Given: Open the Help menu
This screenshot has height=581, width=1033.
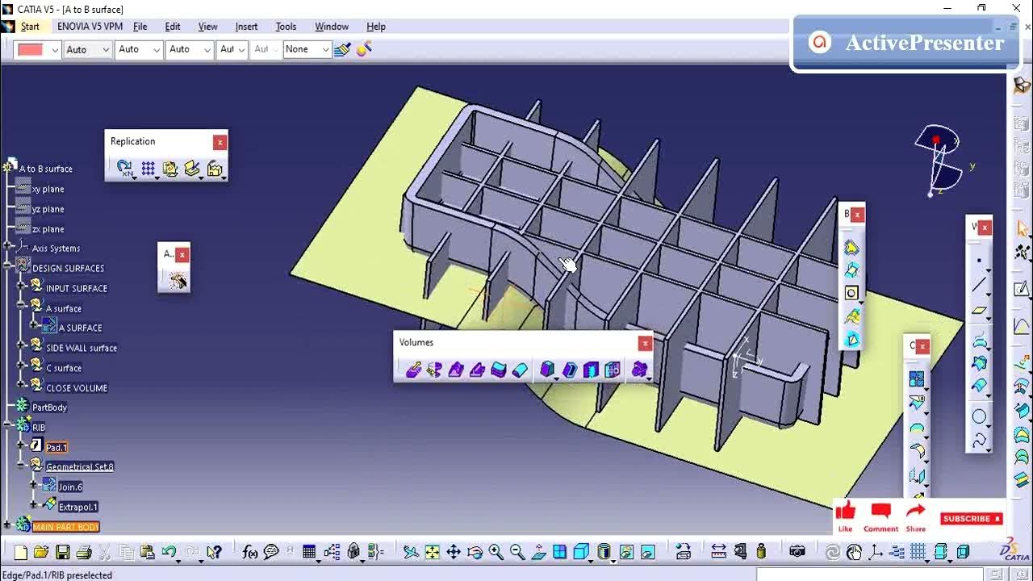Looking at the screenshot, I should coord(376,27).
